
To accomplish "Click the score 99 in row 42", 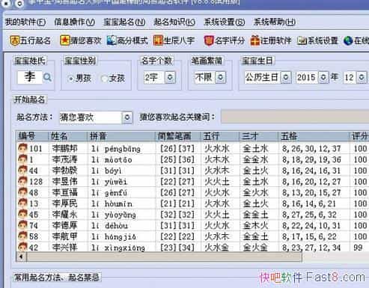I will tap(358, 248).
